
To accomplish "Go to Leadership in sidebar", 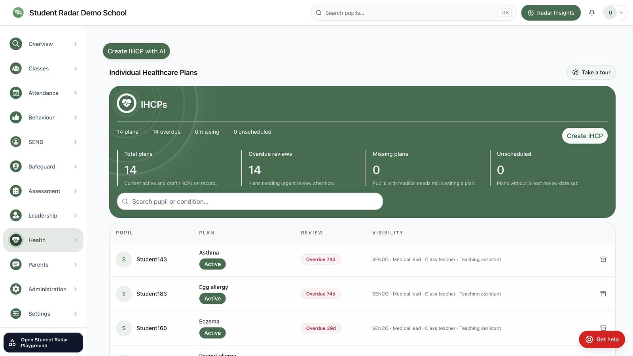I will pyautogui.click(x=43, y=216).
